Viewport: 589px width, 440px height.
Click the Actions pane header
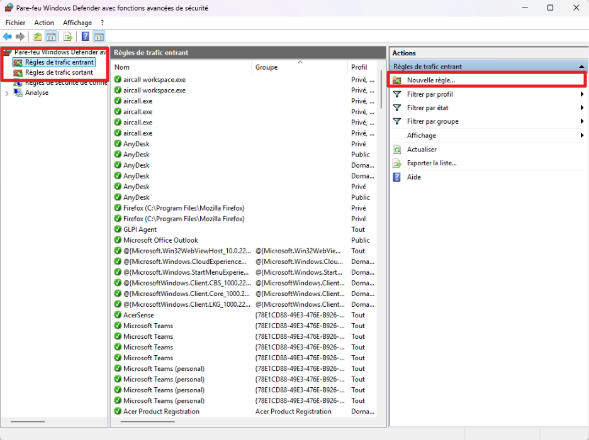coord(488,53)
